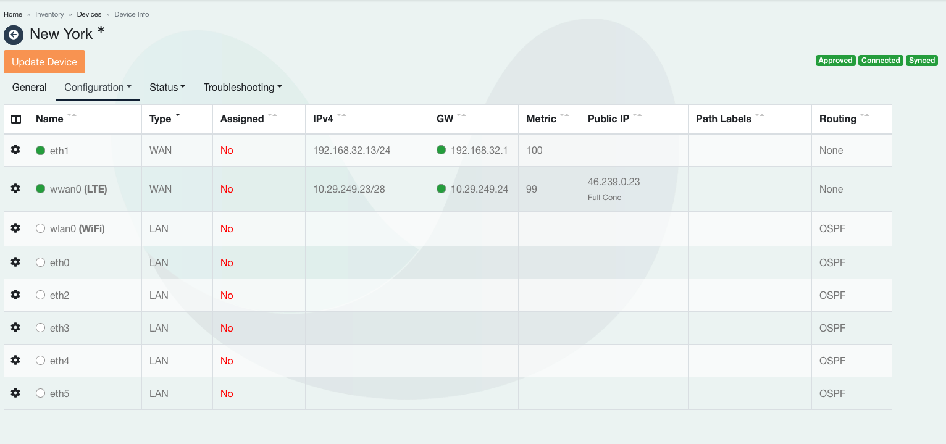Click the Update Device button
The image size is (946, 444).
click(44, 62)
